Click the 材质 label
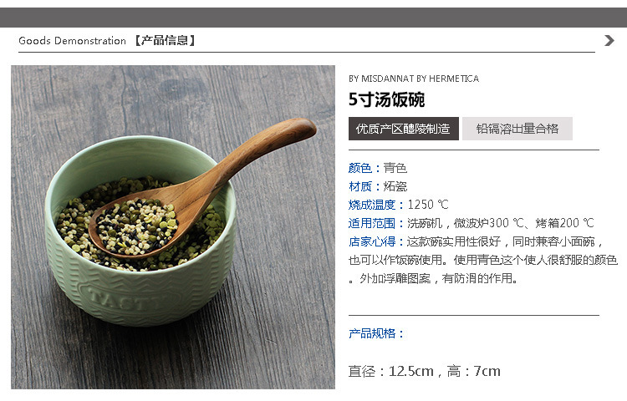Viewport: 627px width, 401px height. (x=359, y=186)
